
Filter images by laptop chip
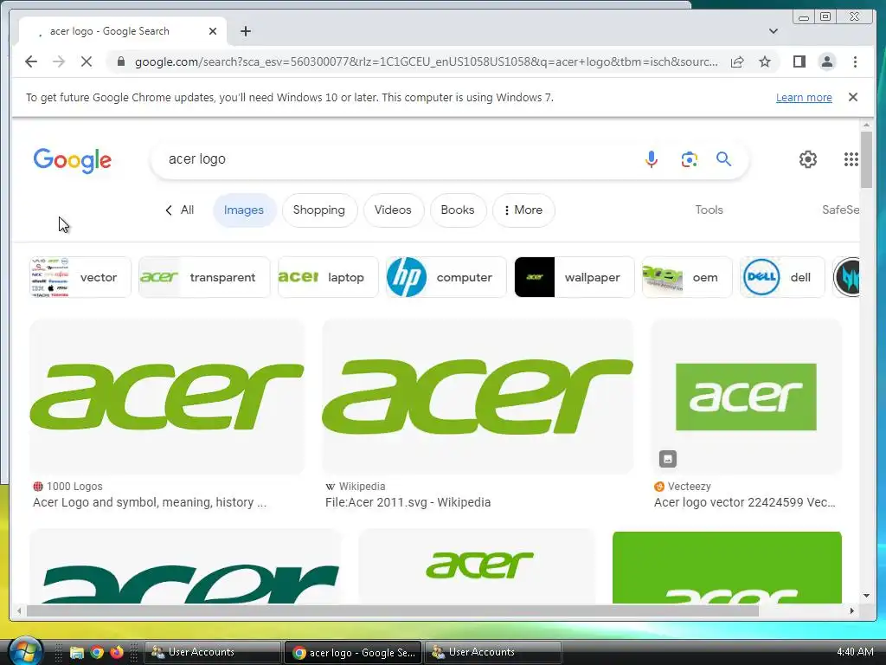point(328,277)
